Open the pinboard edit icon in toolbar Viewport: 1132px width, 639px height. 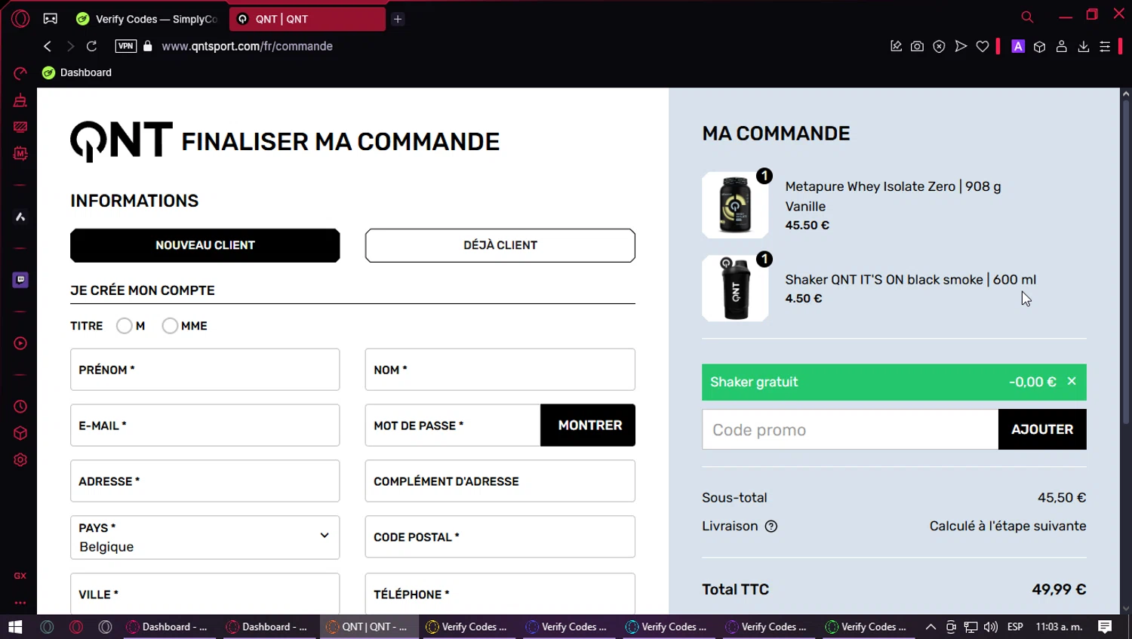(896, 46)
